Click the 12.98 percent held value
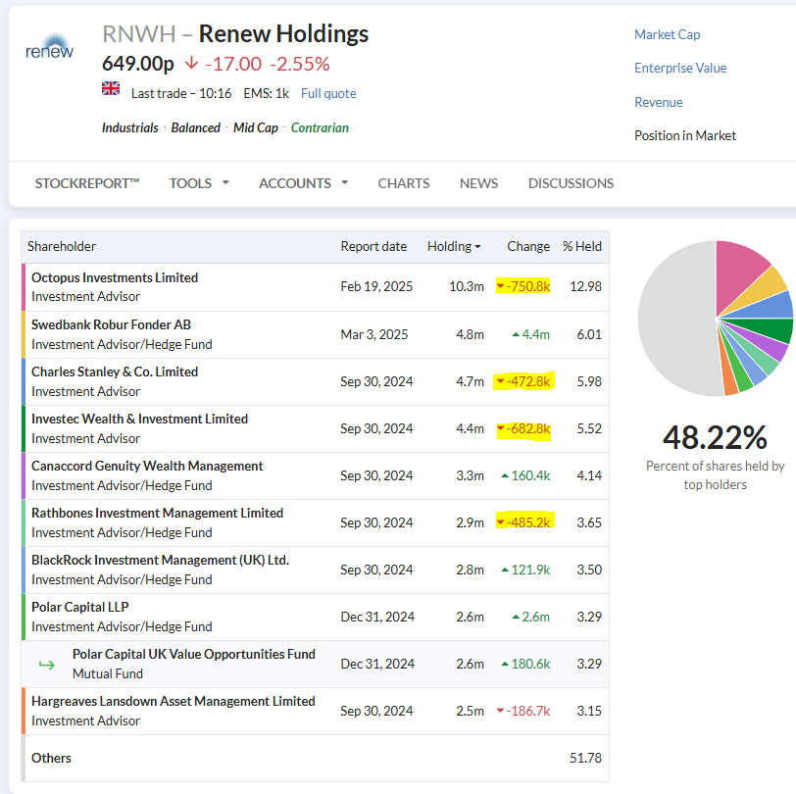Screen dimensions: 796x794 [586, 286]
